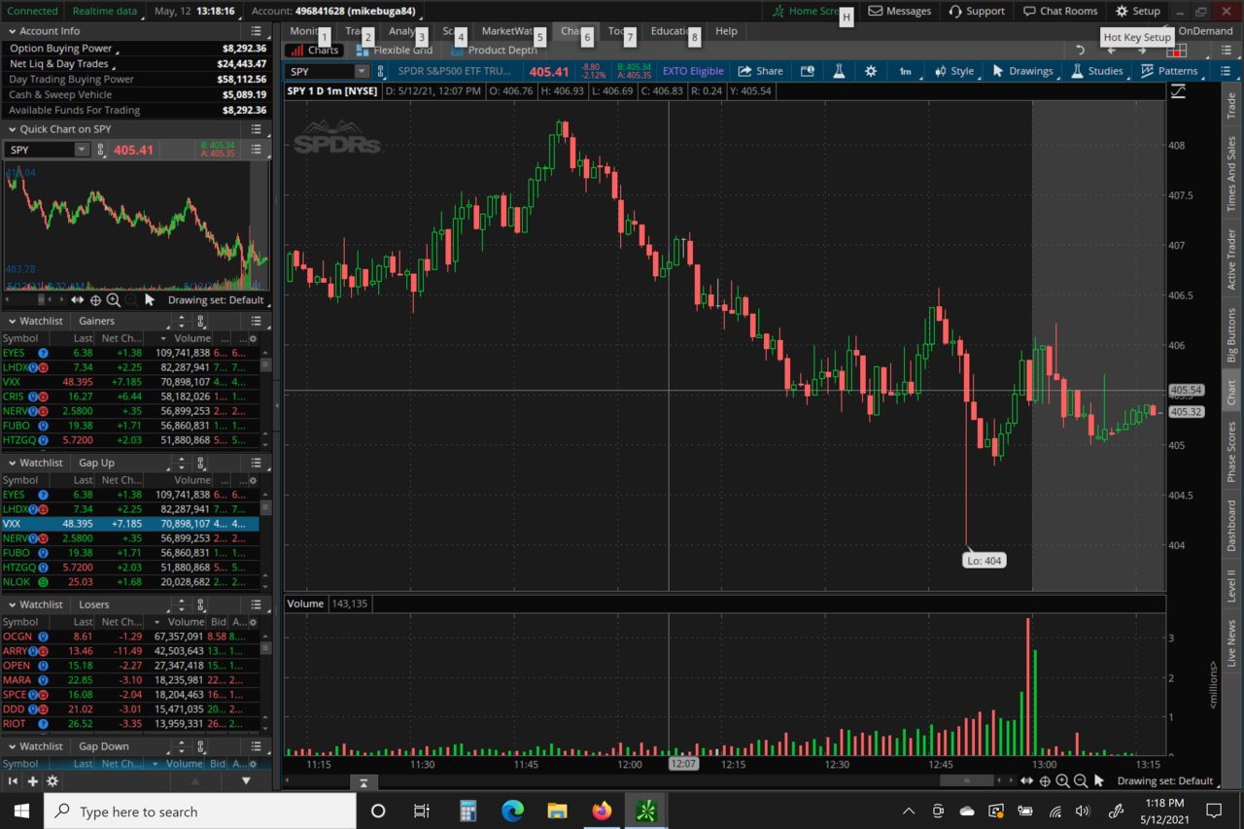The width and height of the screenshot is (1244, 829).
Task: Click the chart grid layout icon near OnDemand
Action: click(1177, 50)
